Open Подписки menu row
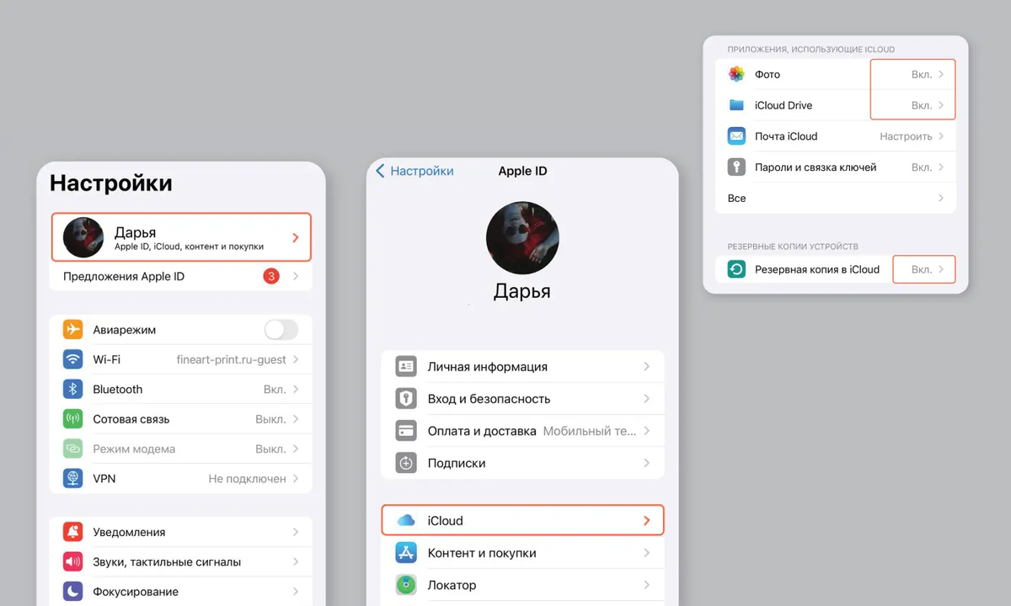Image resolution: width=1011 pixels, height=606 pixels. click(x=522, y=463)
